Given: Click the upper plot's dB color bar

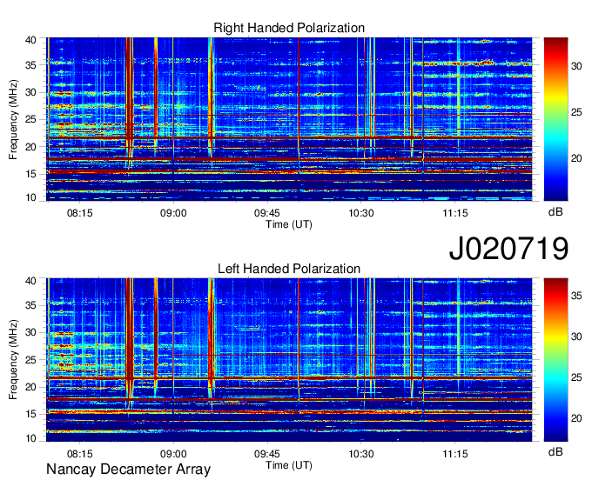Looking at the screenshot, I should (x=555, y=119).
